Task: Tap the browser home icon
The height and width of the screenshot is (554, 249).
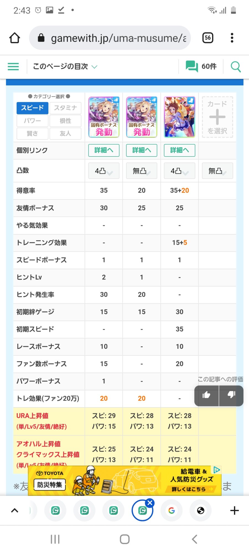Action: click(x=15, y=38)
